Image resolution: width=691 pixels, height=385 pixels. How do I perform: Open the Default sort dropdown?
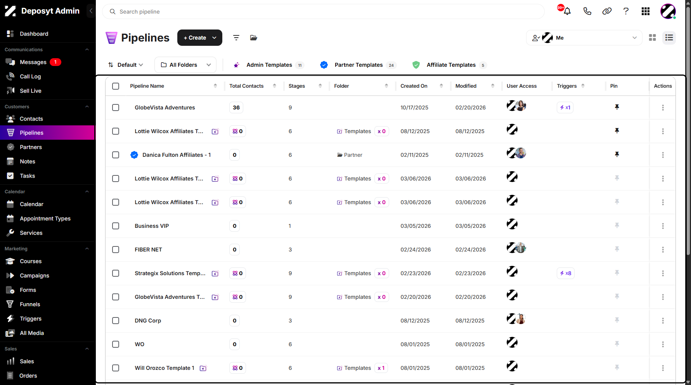(x=126, y=65)
